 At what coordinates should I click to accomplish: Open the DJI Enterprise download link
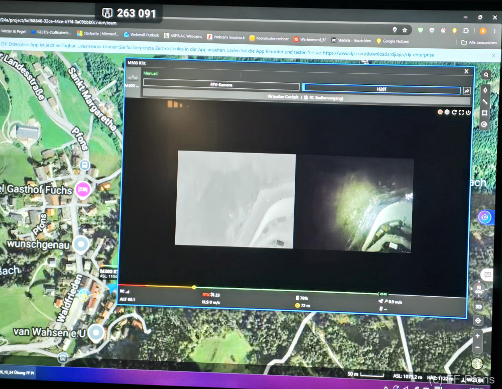[x=379, y=54]
